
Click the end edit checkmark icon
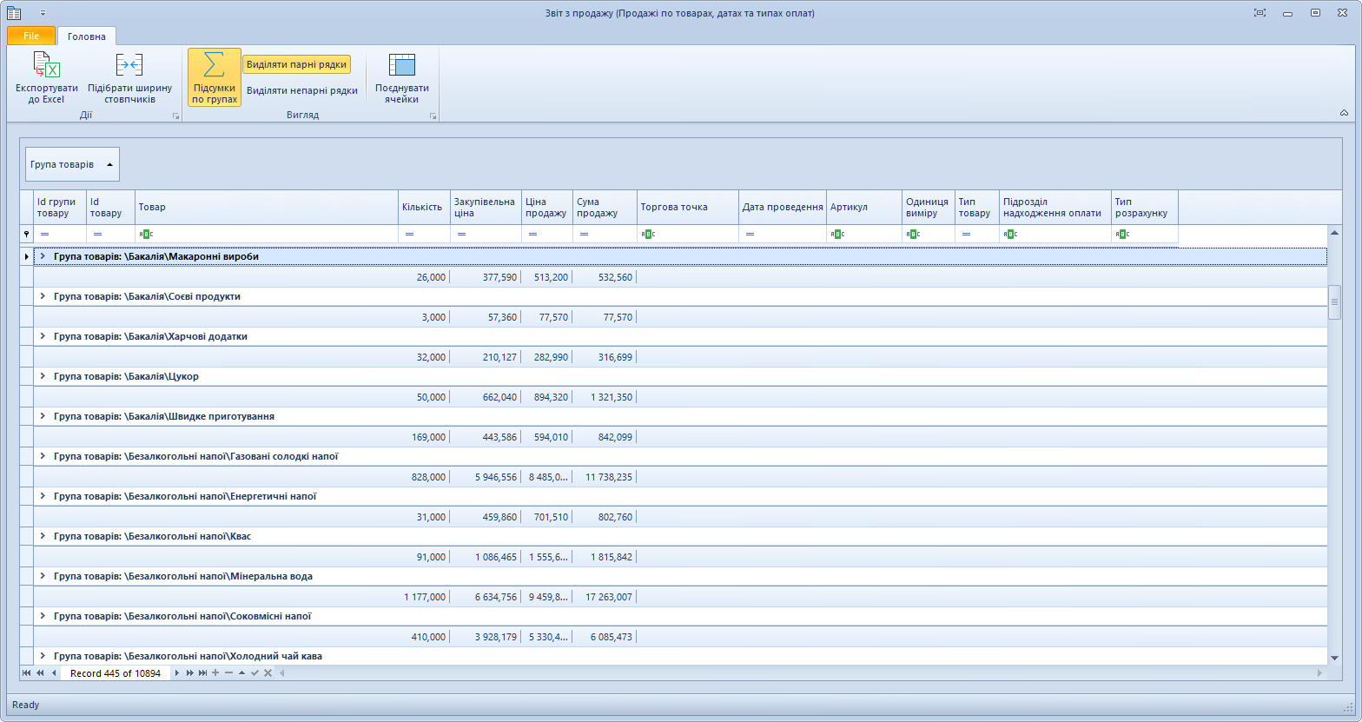[255, 673]
